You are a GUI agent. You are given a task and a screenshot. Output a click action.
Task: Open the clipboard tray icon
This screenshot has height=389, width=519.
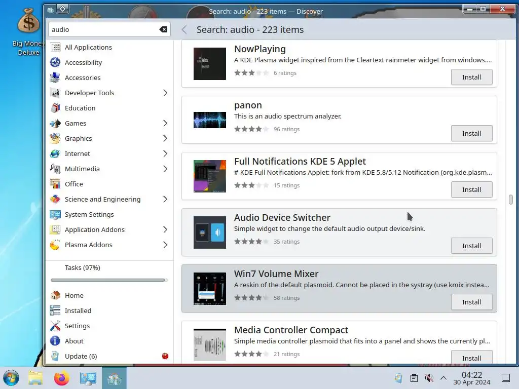[x=414, y=378]
